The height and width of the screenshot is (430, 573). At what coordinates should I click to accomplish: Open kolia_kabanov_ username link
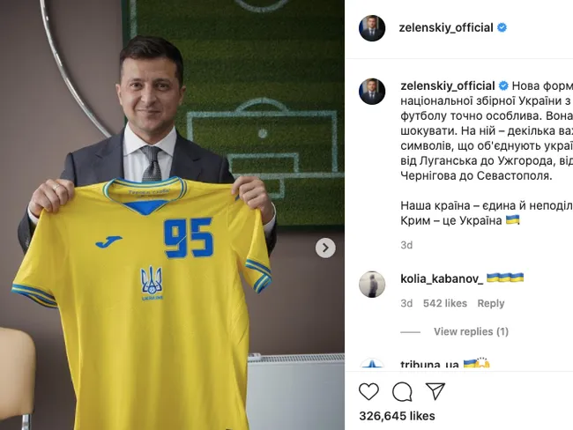point(442,278)
